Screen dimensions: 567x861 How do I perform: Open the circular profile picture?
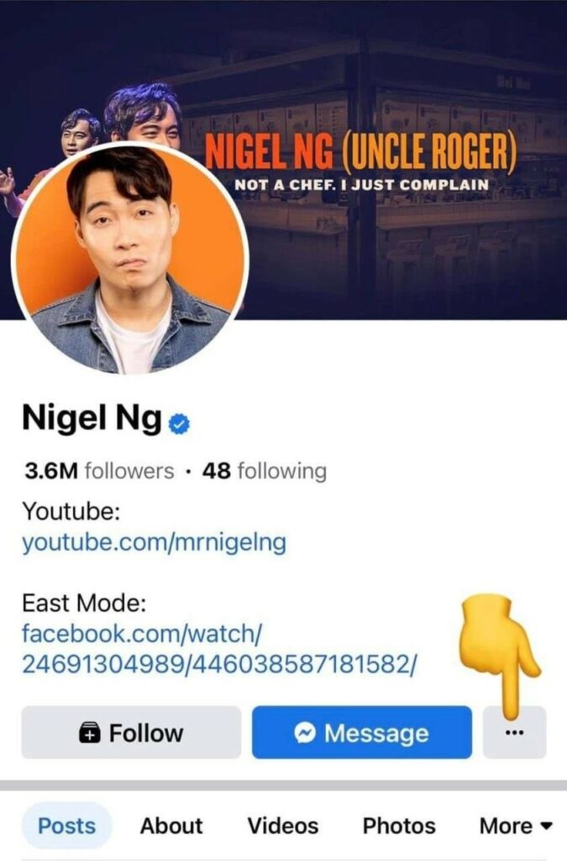tap(130, 260)
